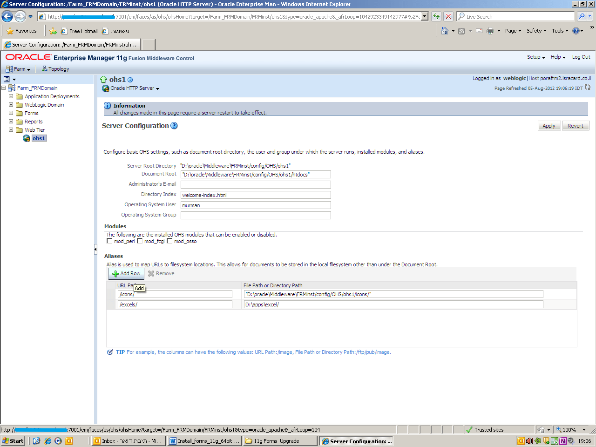Screen dimensions: 596x447
Task: Click the Remove icon in the Aliases section
Action: tap(151, 273)
